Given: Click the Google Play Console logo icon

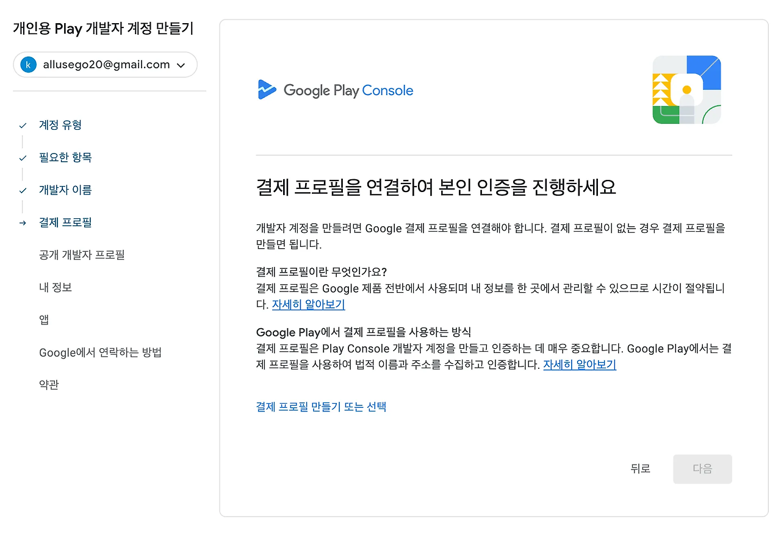Looking at the screenshot, I should pyautogui.click(x=267, y=90).
